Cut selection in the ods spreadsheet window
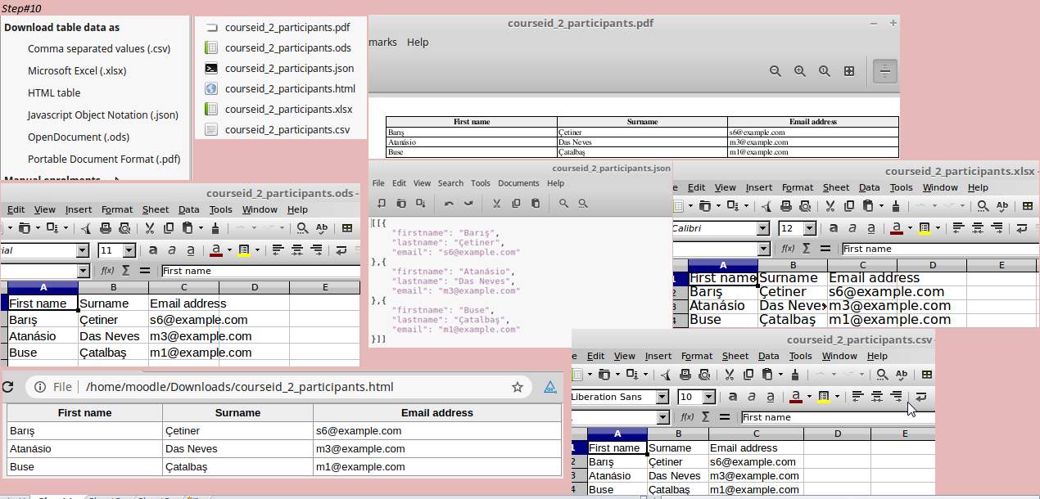 tap(149, 228)
